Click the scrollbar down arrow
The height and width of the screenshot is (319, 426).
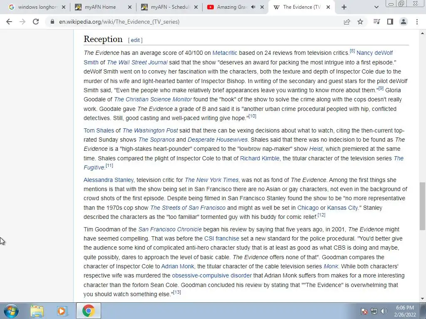tap(422, 299)
